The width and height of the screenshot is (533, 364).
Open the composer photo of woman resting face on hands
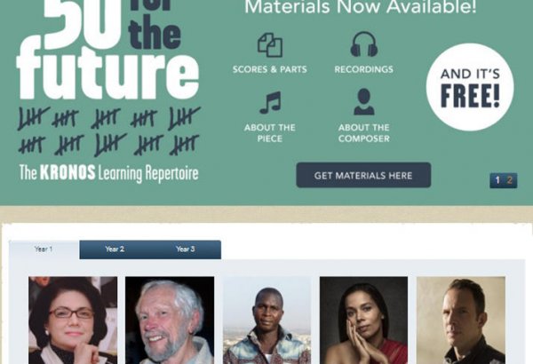tap(363, 320)
